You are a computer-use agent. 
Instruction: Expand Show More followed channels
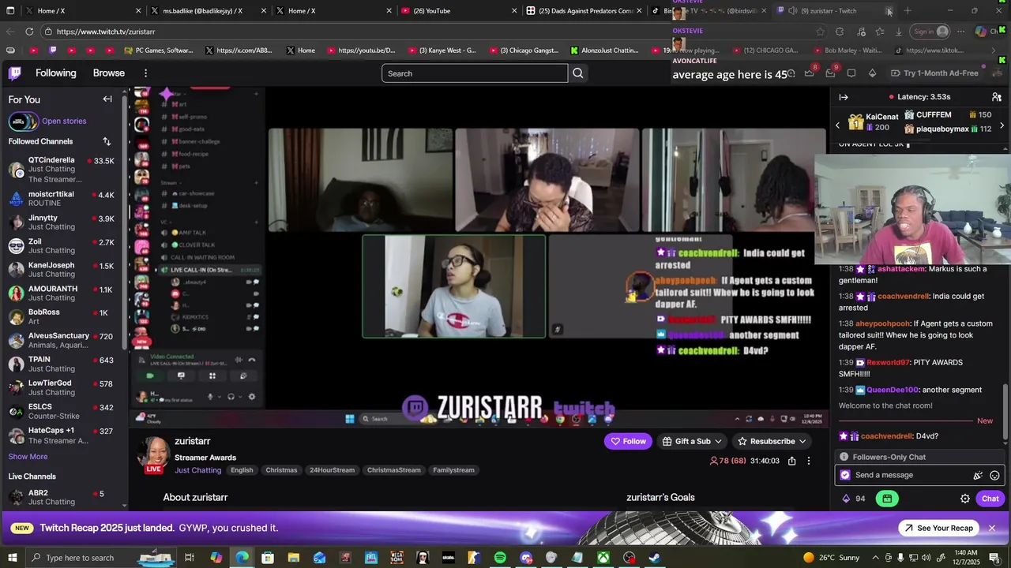point(28,457)
